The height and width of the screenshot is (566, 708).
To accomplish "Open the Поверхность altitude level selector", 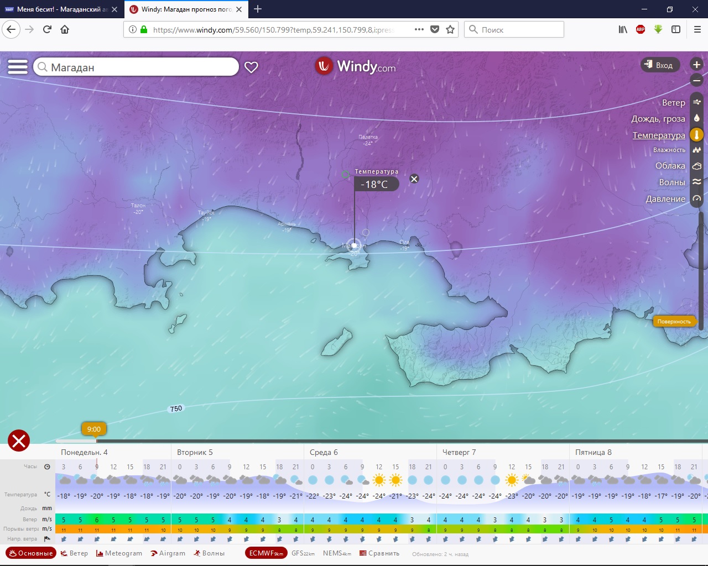I will (x=674, y=321).
